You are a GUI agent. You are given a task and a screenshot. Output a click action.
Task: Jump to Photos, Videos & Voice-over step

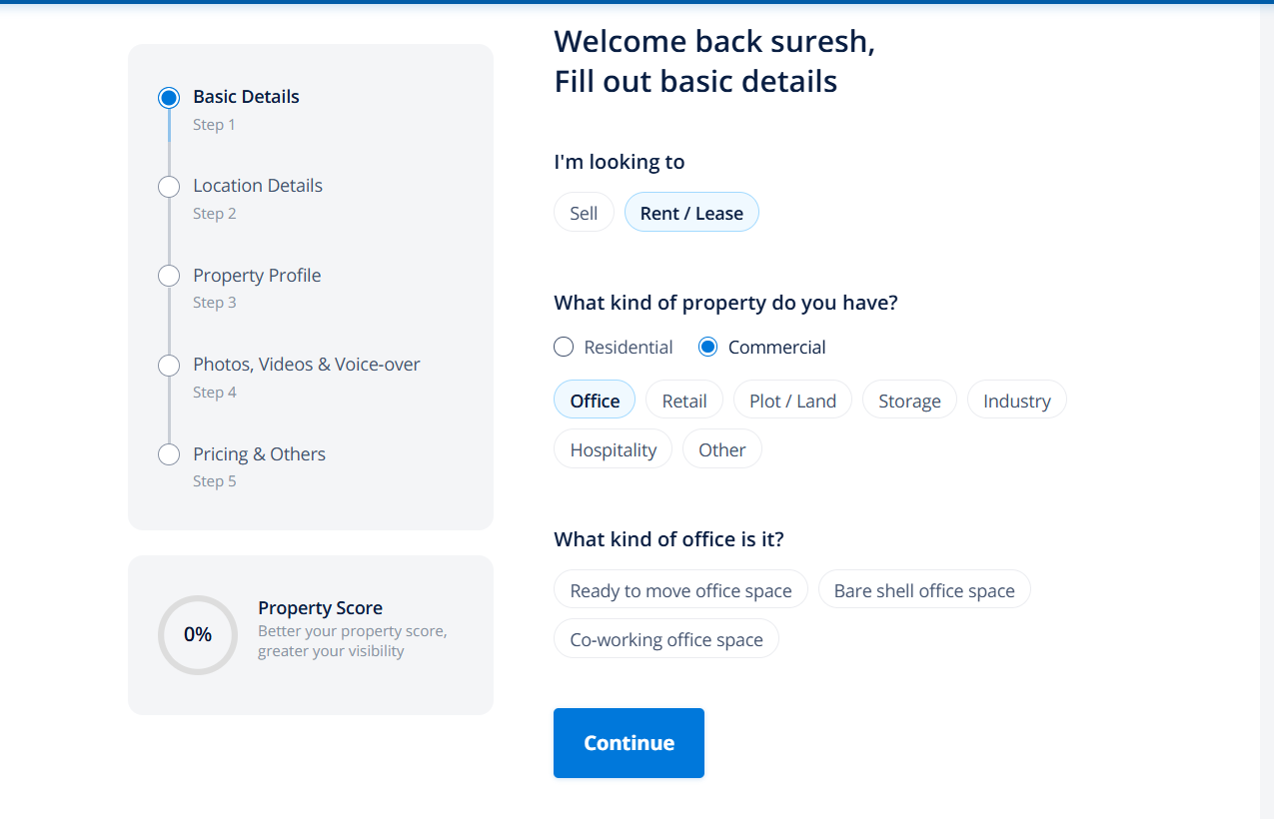(306, 365)
